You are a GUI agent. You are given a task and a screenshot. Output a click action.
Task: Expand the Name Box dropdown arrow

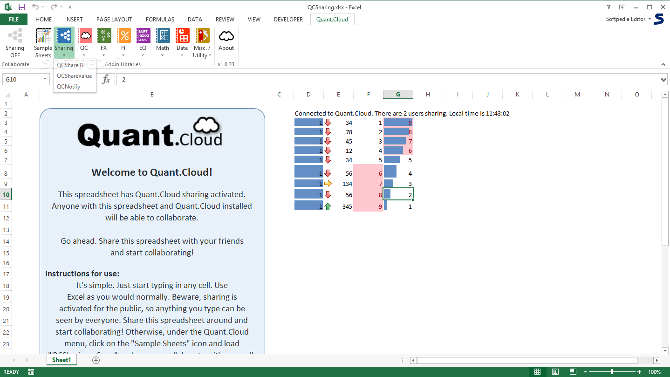45,79
